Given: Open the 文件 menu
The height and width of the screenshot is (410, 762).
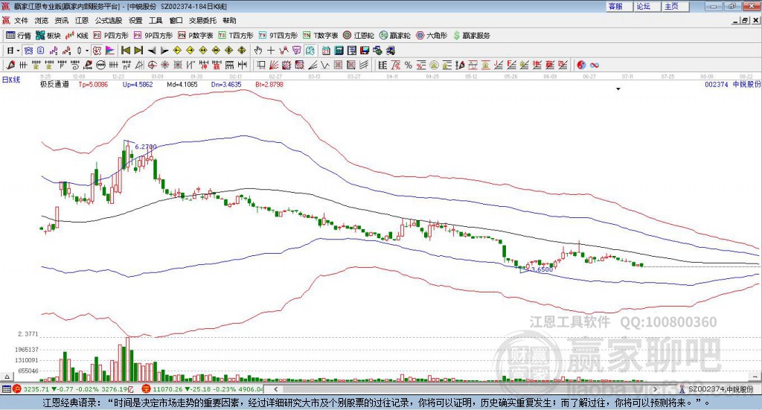Looking at the screenshot, I should [x=21, y=20].
